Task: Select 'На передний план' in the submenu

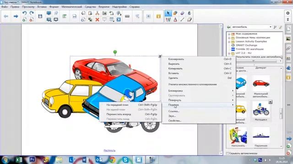Action: click(130, 105)
